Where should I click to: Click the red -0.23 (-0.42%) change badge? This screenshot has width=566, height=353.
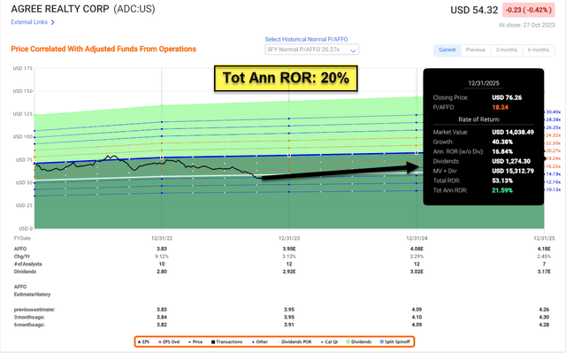(529, 10)
